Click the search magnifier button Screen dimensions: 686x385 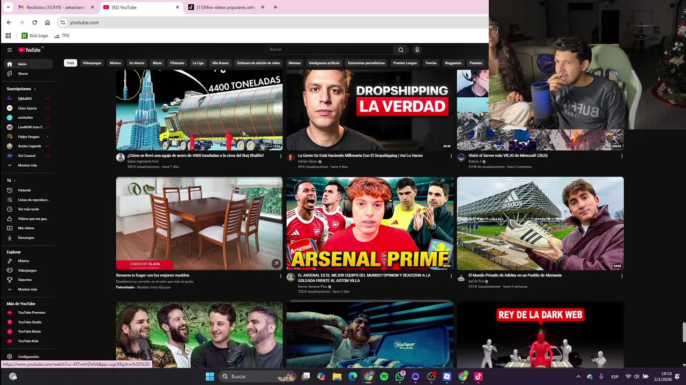coord(400,50)
